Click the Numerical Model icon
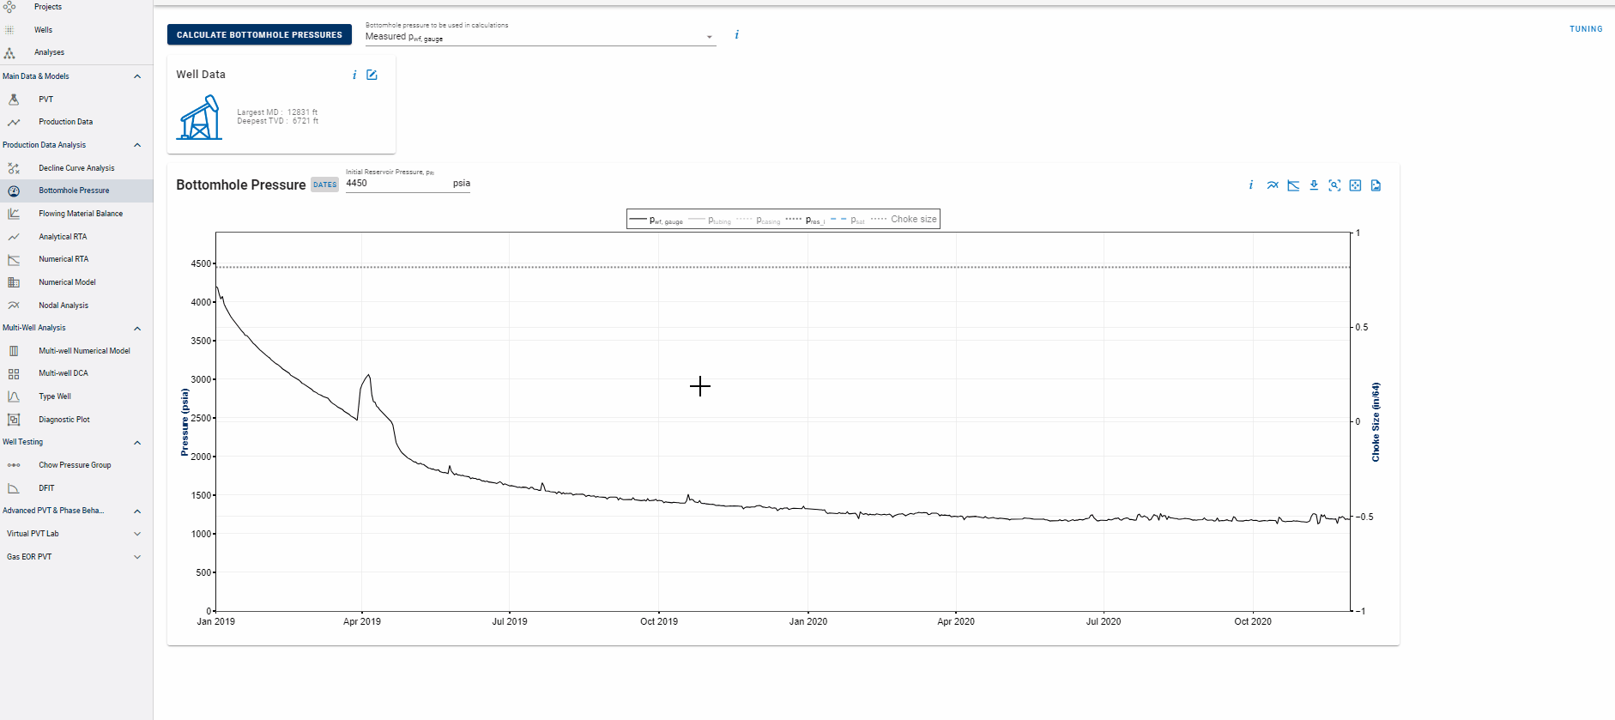 click(x=14, y=282)
